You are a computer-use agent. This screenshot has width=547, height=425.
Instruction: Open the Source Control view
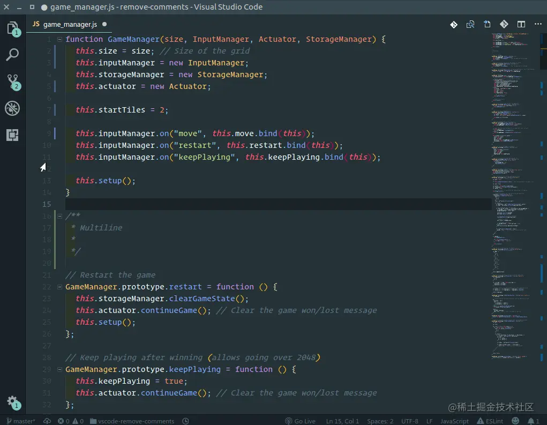click(x=13, y=82)
